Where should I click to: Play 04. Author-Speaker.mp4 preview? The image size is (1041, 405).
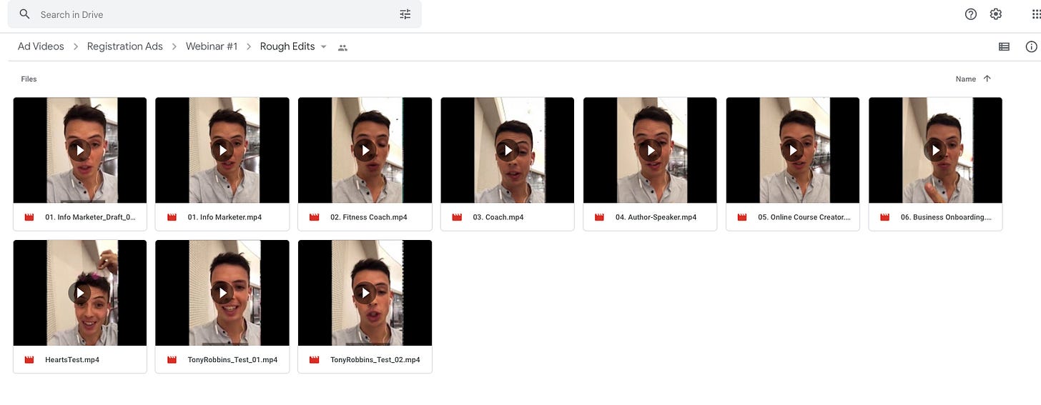pos(650,150)
